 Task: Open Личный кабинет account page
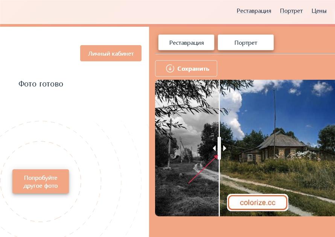point(111,53)
